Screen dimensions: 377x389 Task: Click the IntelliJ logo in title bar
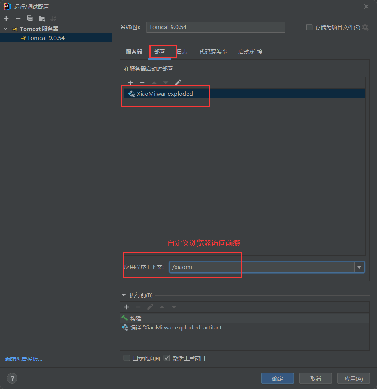tap(7, 7)
